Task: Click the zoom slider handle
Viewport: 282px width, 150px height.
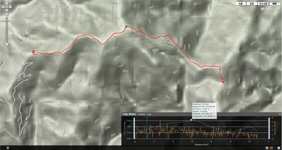Action: (7, 21)
